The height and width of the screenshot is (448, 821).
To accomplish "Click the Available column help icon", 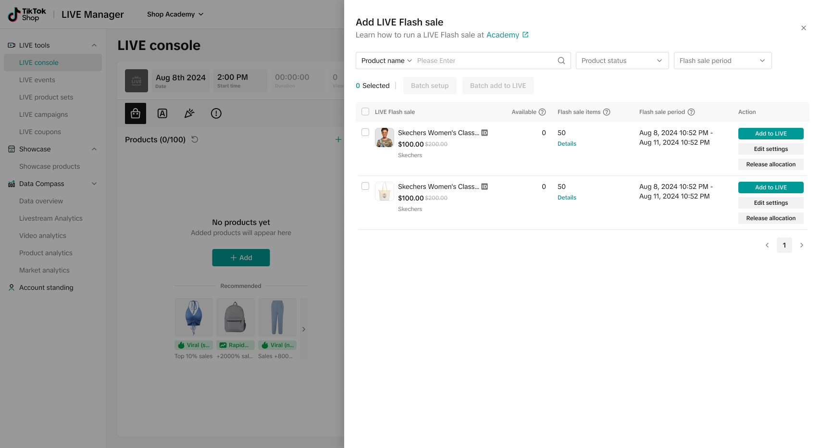I will pyautogui.click(x=542, y=112).
